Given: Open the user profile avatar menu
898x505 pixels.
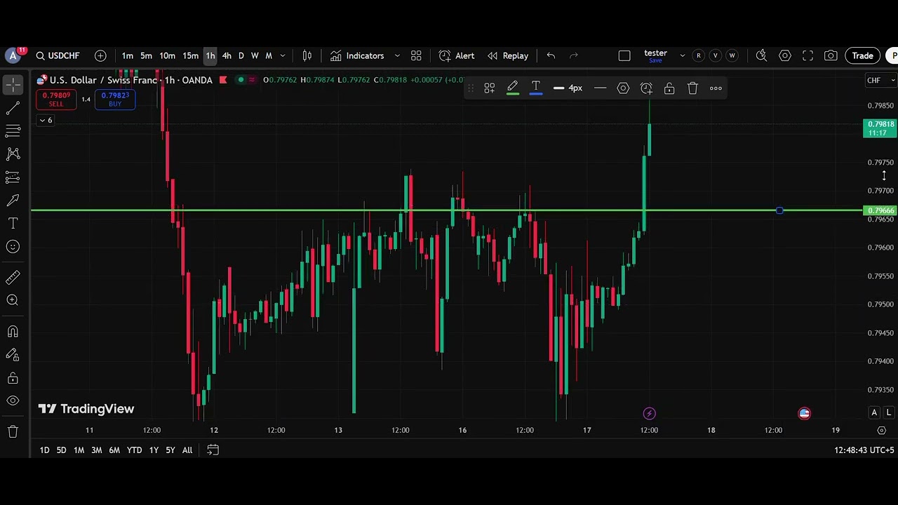Looking at the screenshot, I should pyautogui.click(x=13, y=56).
